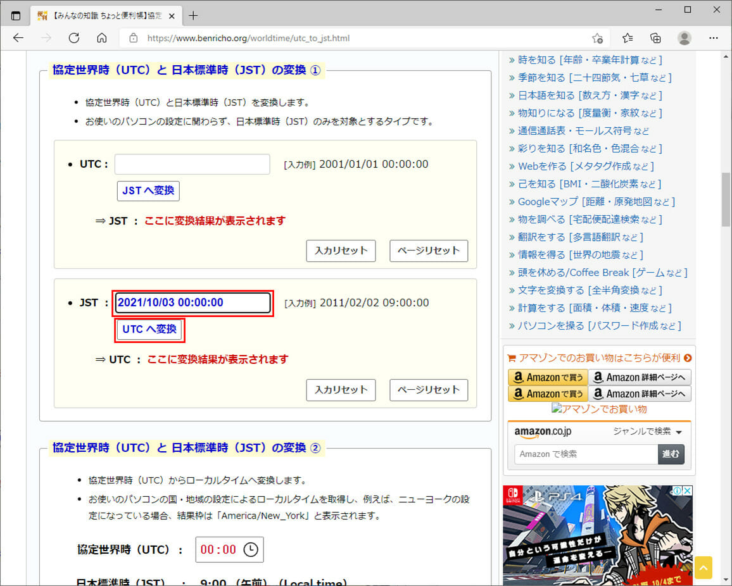Open the user profile avatar
The height and width of the screenshot is (586, 732).
point(685,38)
